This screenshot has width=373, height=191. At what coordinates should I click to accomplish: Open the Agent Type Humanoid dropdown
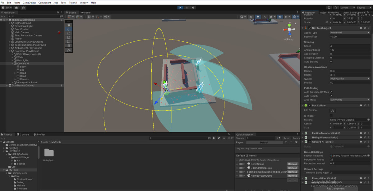click(x=350, y=32)
